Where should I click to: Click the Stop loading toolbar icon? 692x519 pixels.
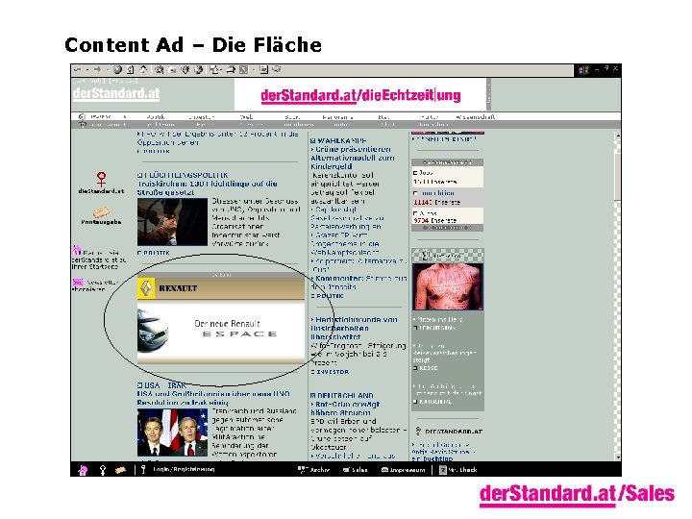pyautogui.click(x=117, y=70)
